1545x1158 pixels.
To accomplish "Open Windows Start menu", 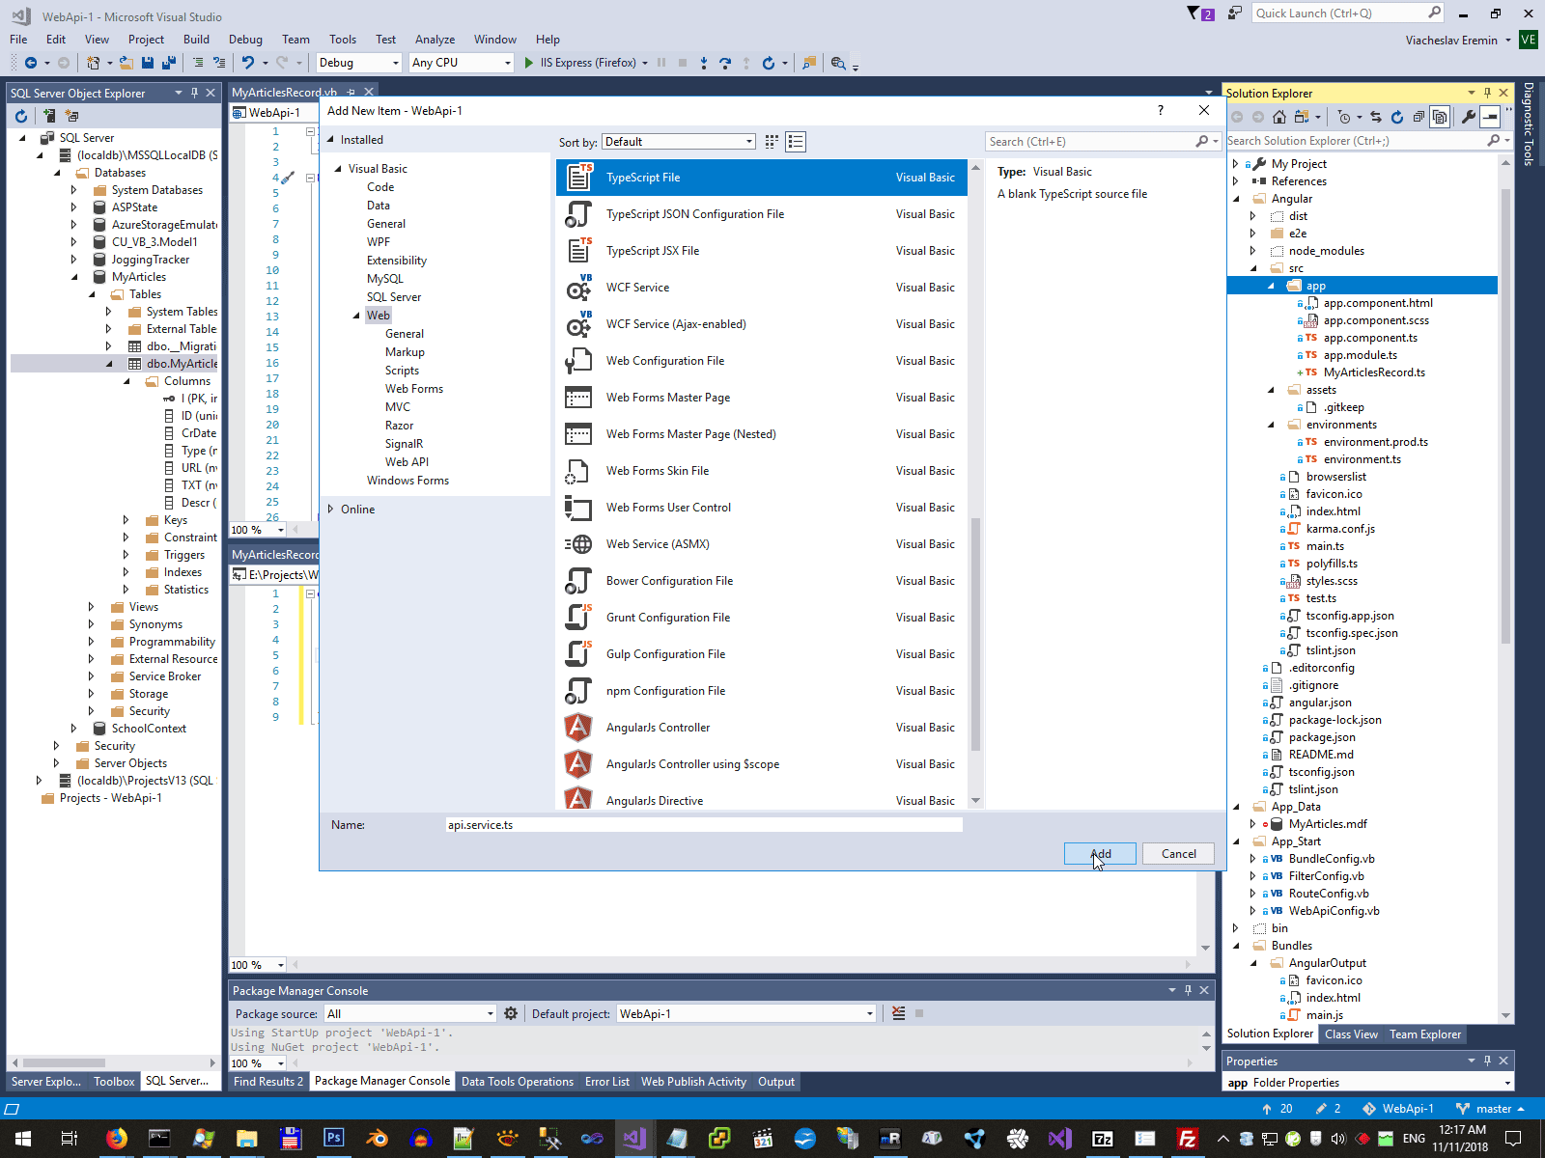I will click(23, 1139).
